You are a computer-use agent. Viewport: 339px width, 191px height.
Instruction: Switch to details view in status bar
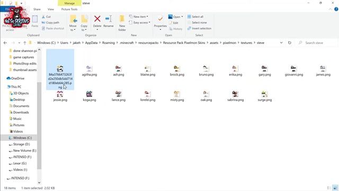coord(329,188)
